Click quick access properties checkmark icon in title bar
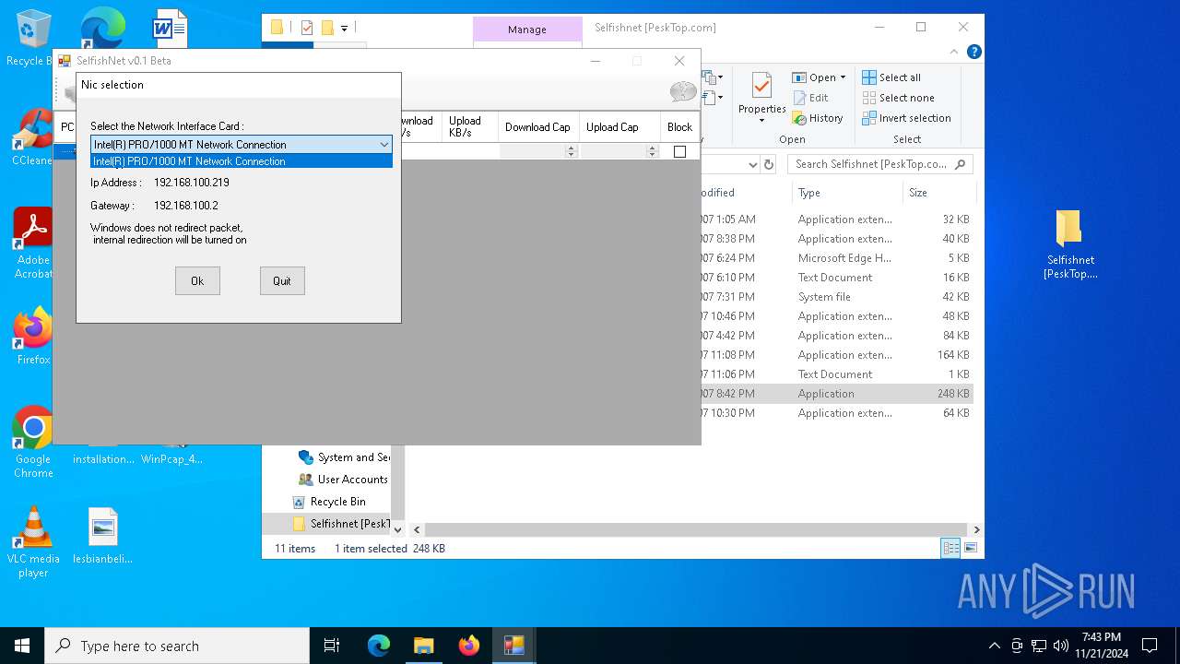 pyautogui.click(x=308, y=28)
